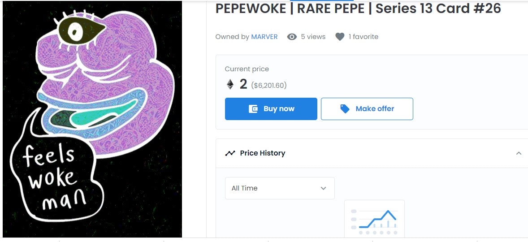Click the Ethereum diamond icon beside price

click(x=230, y=84)
